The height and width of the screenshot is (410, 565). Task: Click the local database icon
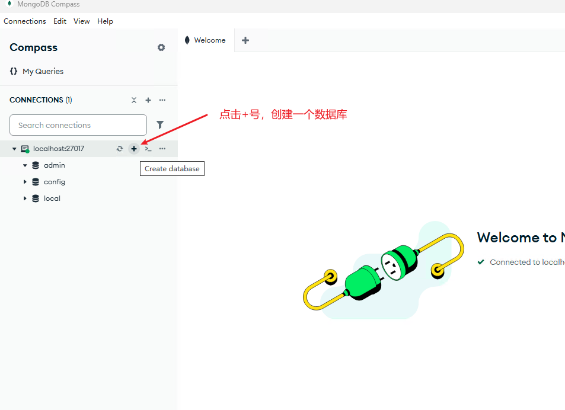[x=36, y=198]
